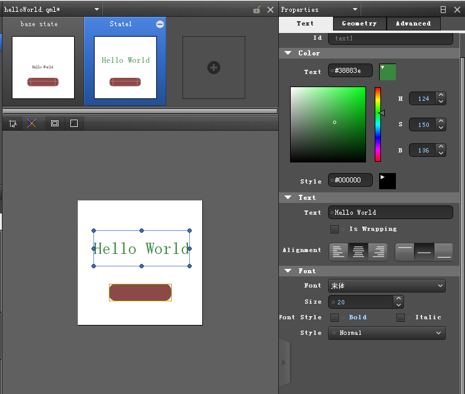Enable Italic font style checkbox
Screen dimensions: 465x394
[401, 317]
